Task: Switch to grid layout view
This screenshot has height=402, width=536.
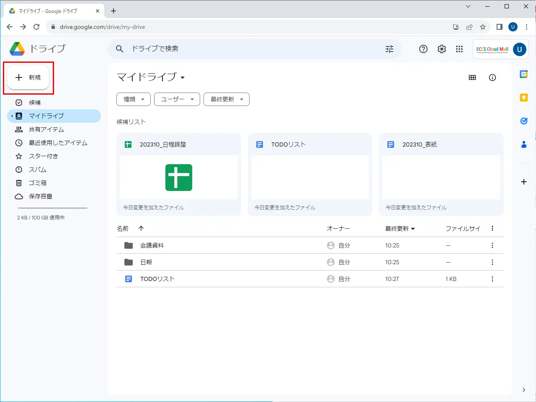Action: click(472, 77)
